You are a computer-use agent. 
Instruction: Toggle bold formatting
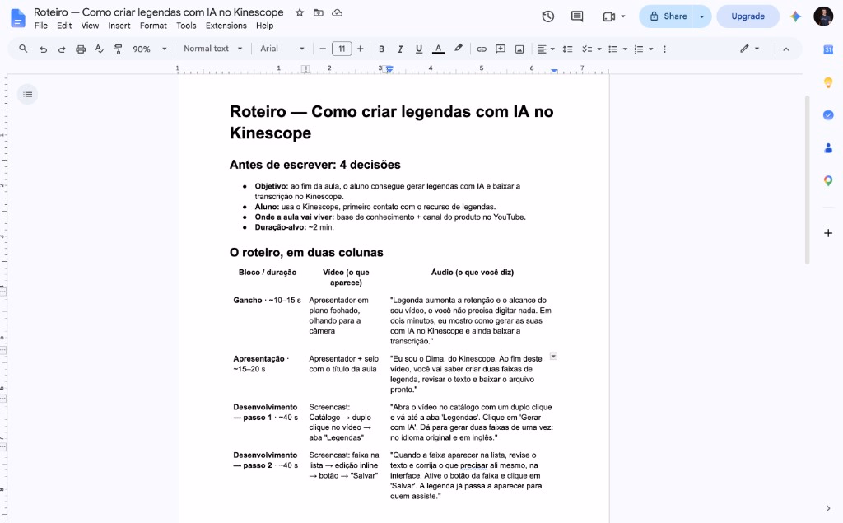(x=381, y=49)
